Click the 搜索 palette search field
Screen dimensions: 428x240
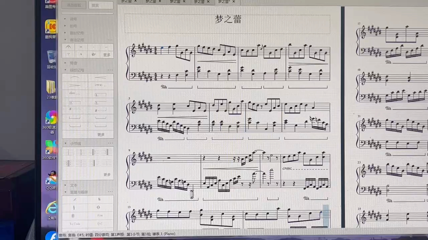pos(101,5)
